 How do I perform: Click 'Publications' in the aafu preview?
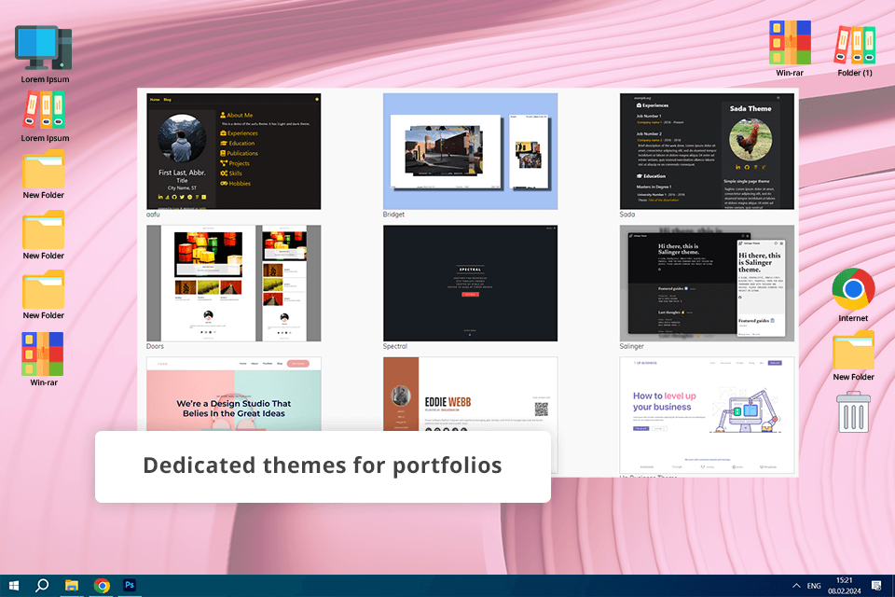(x=242, y=153)
